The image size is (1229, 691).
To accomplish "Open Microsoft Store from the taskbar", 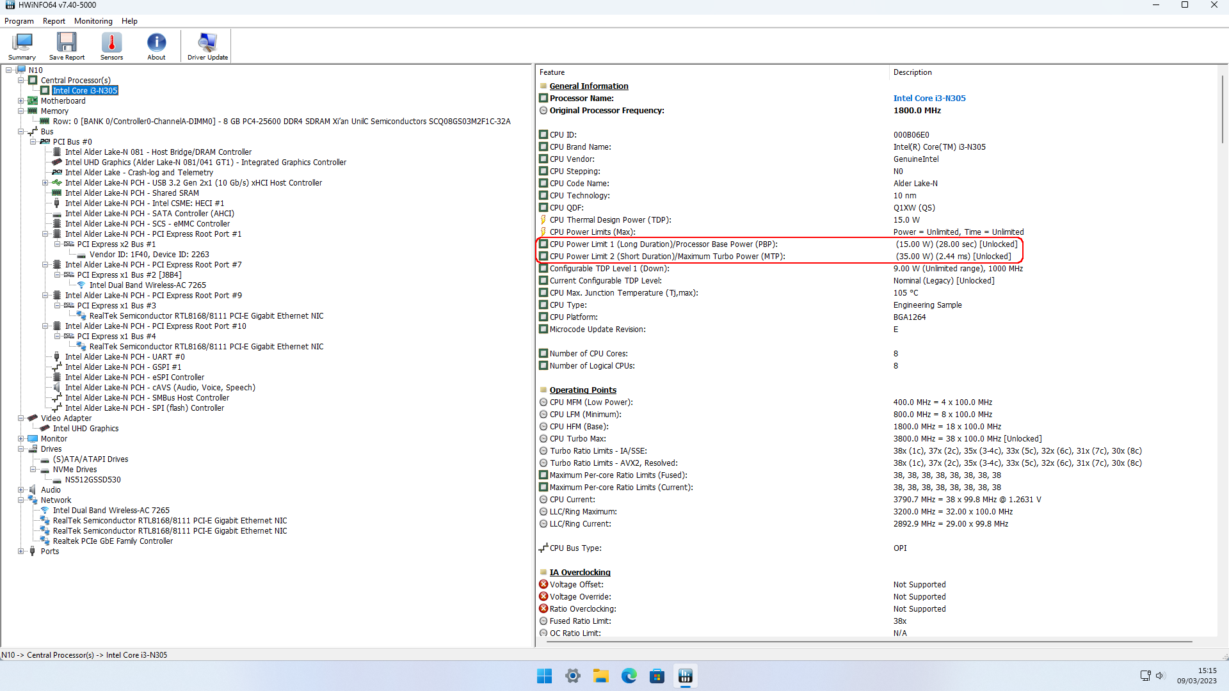I will coord(657,676).
